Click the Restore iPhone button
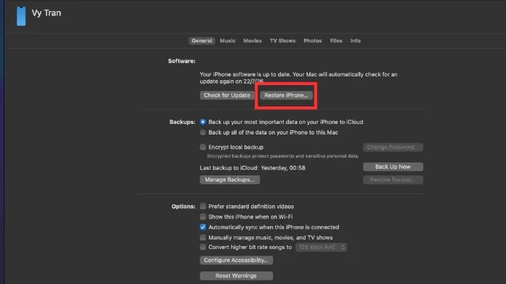The width and height of the screenshot is (506, 284). [x=286, y=95]
